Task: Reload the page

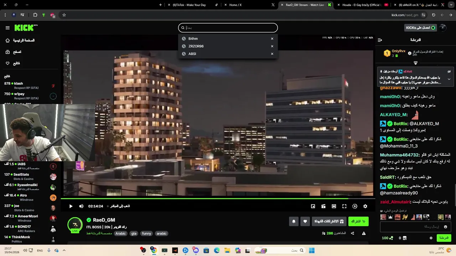Action: pos(434,15)
